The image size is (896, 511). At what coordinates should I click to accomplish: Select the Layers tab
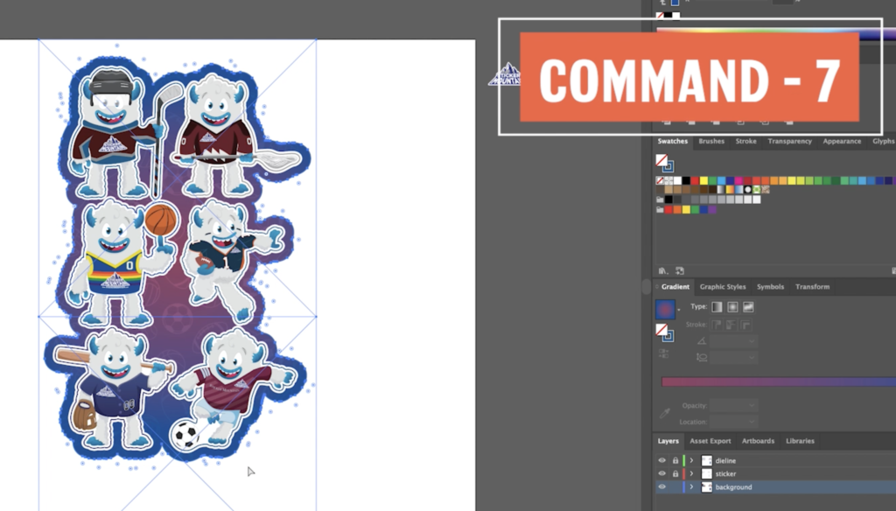click(668, 441)
